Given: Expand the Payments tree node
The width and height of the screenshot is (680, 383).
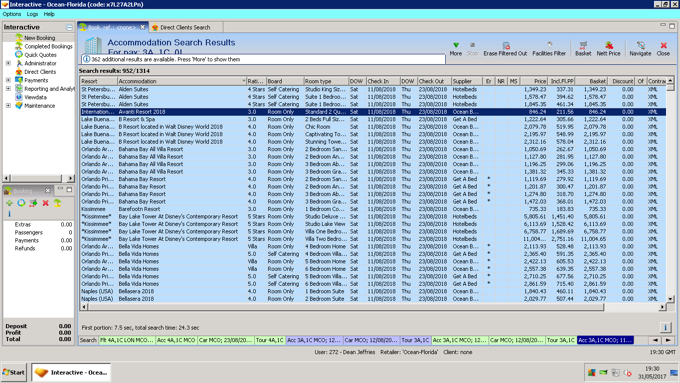Looking at the screenshot, I should [8, 80].
